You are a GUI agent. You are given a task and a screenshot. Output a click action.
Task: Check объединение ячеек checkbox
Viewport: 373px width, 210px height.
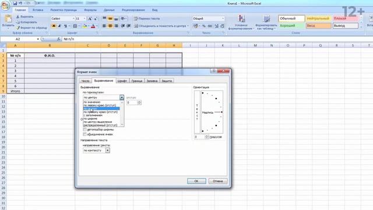85,134
